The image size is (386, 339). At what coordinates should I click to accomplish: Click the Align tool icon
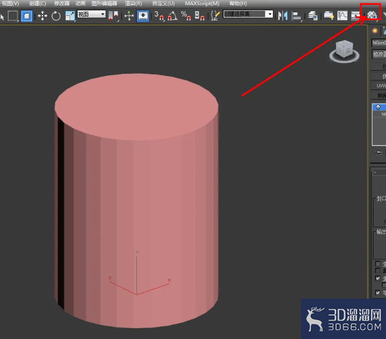coord(297,16)
